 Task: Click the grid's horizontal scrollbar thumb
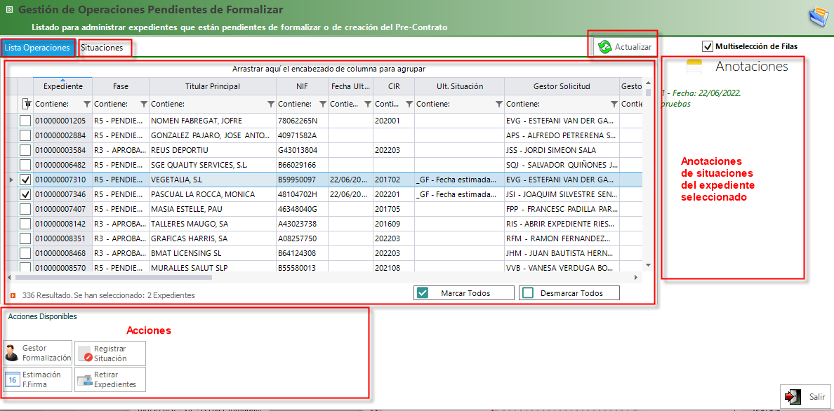point(114,277)
